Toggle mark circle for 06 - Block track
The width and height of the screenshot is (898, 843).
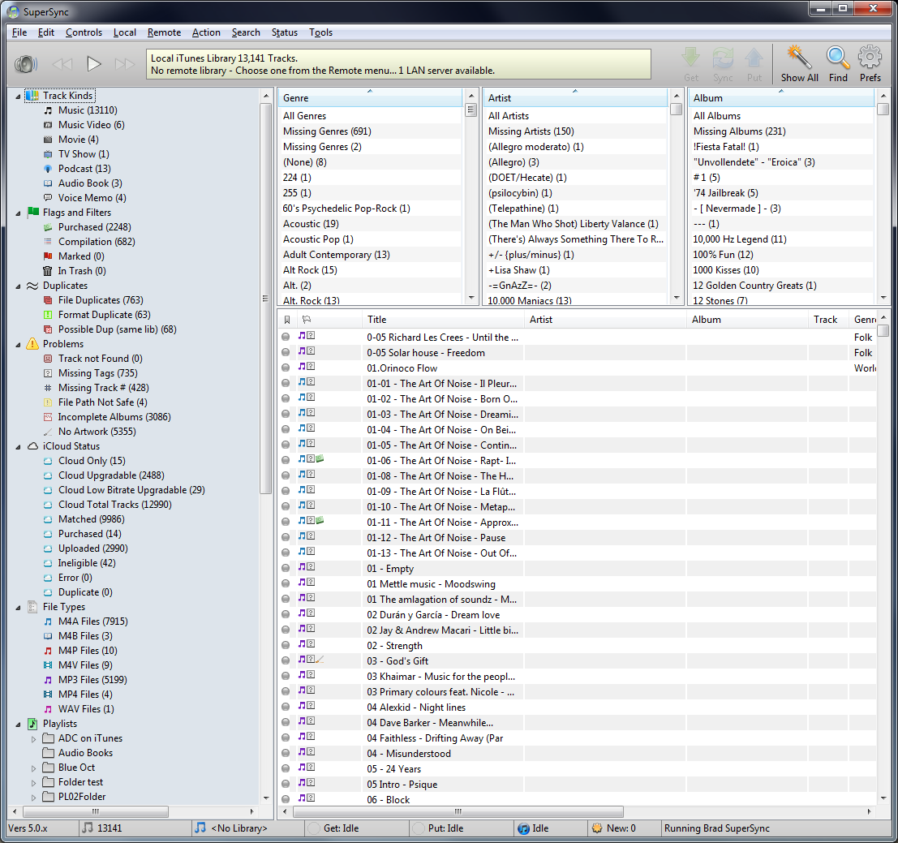286,800
